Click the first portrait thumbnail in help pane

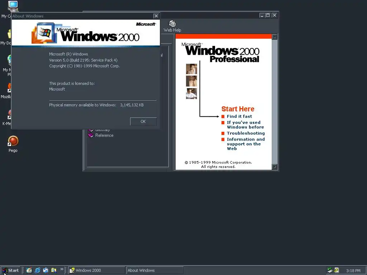pos(191,69)
